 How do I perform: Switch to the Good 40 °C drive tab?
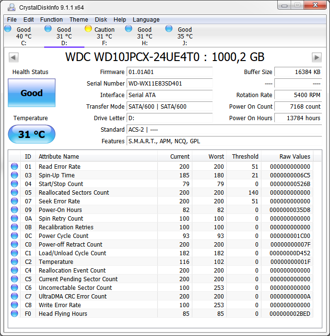click(24, 36)
